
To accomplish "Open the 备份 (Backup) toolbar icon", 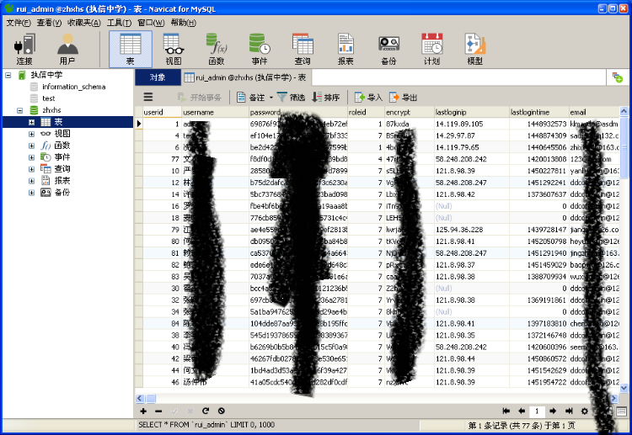I will (388, 49).
